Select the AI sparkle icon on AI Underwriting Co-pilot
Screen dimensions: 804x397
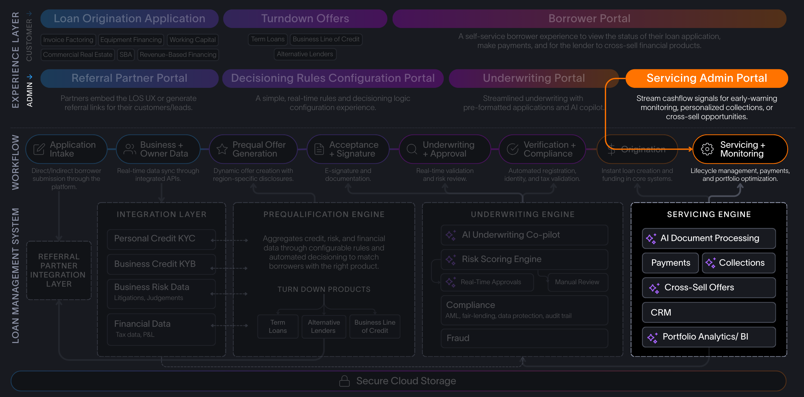tap(450, 235)
